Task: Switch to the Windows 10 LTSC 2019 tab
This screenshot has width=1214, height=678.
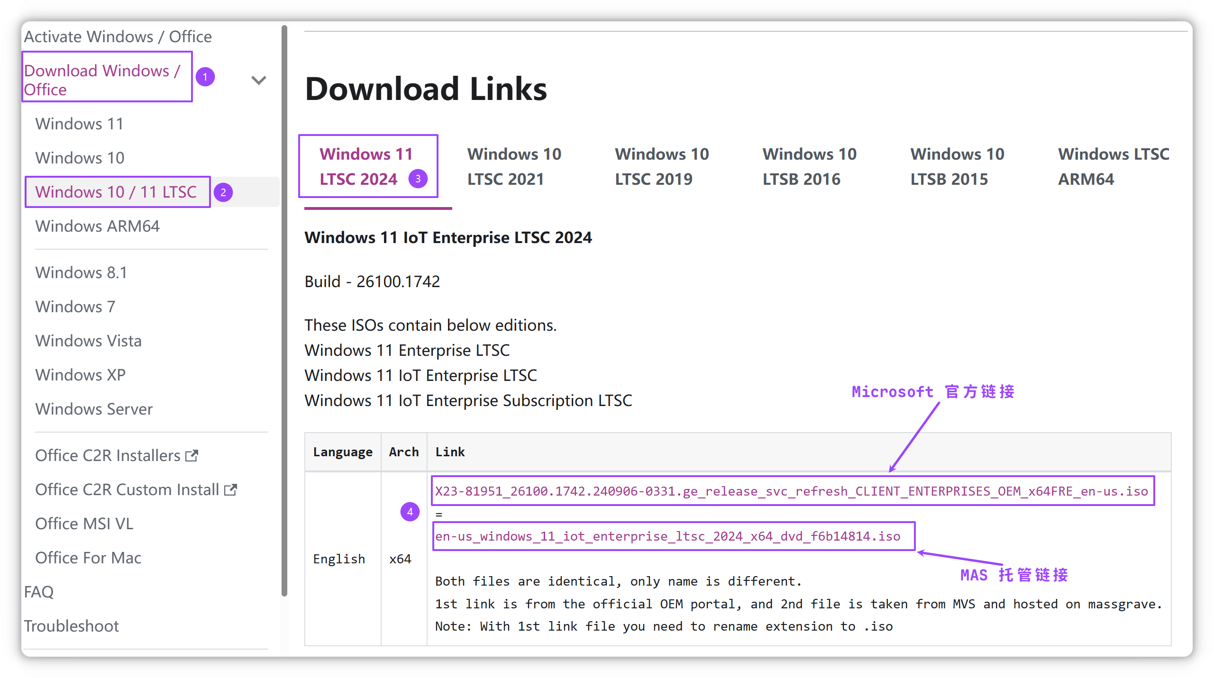Action: tap(662, 166)
